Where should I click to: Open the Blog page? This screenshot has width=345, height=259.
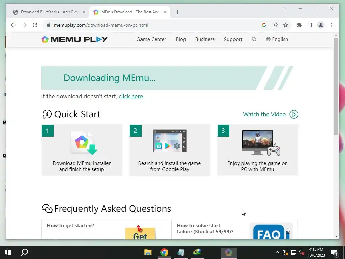tap(181, 39)
